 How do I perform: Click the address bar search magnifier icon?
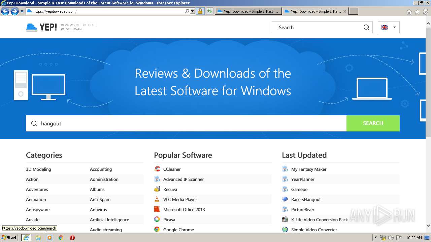187,11
